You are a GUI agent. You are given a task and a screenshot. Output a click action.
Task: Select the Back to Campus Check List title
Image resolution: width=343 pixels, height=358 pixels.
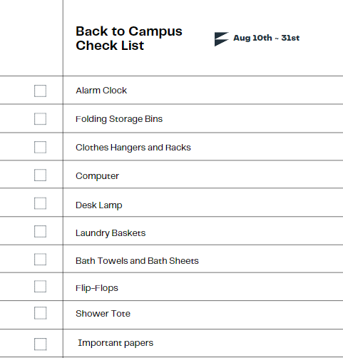pyautogui.click(x=129, y=39)
